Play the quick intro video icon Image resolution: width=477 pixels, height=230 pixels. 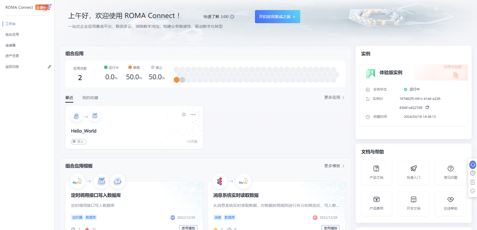[x=232, y=17]
